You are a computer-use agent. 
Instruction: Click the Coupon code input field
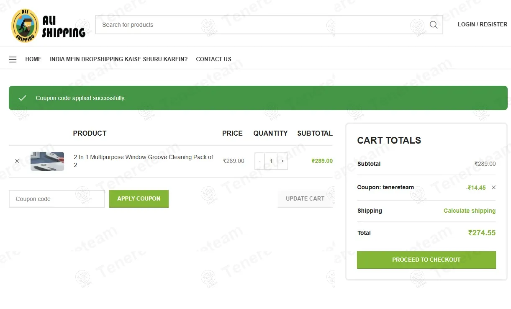(57, 199)
